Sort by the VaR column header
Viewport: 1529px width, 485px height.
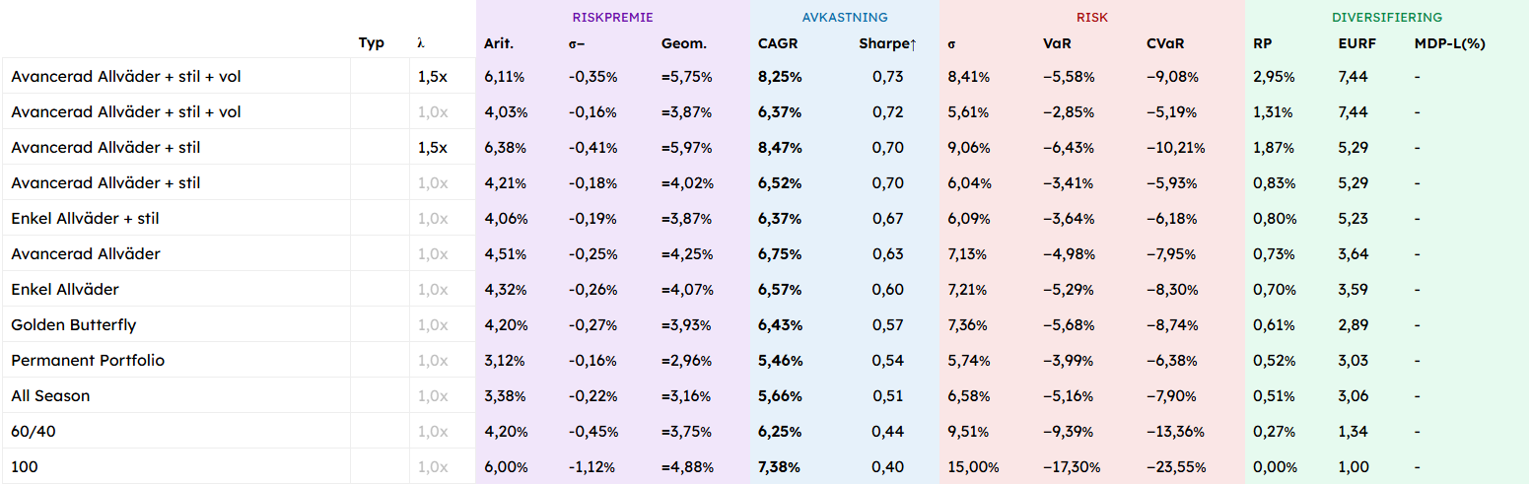1058,43
